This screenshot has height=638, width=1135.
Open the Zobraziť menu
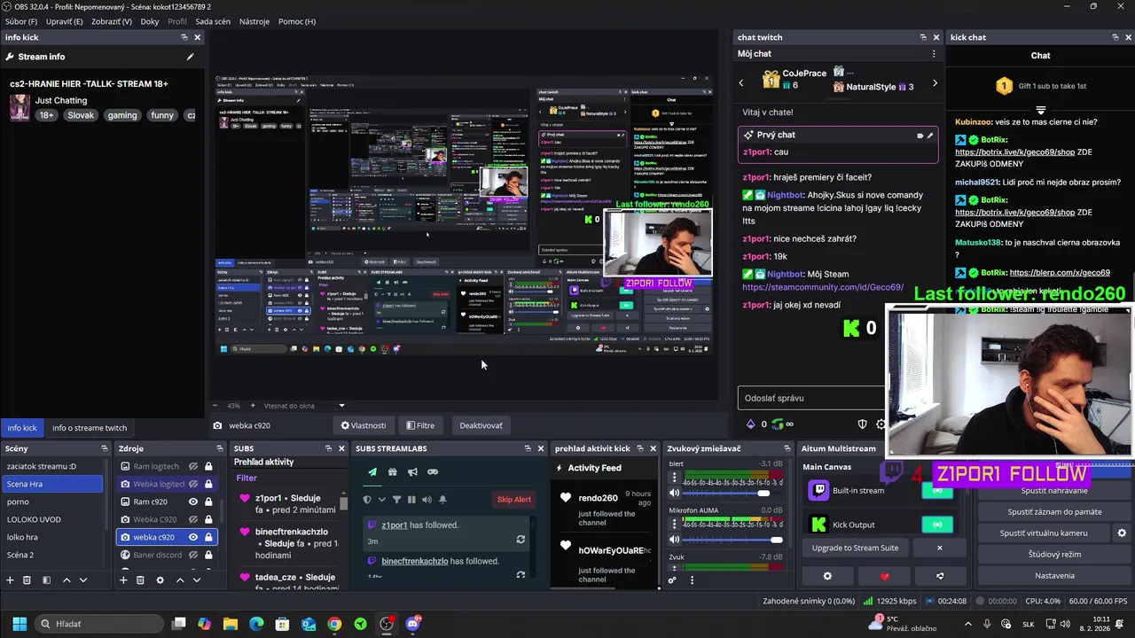click(111, 21)
